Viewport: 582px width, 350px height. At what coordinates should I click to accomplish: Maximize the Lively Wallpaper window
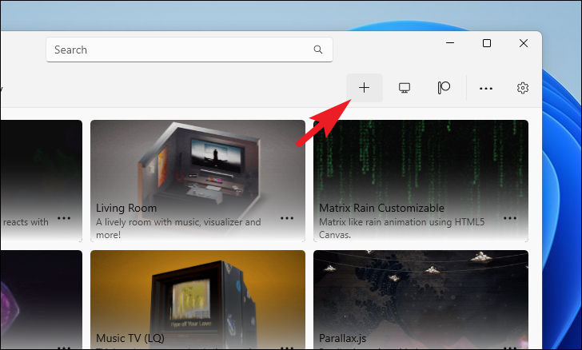[x=487, y=43]
